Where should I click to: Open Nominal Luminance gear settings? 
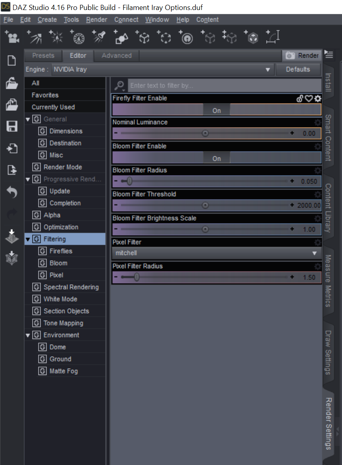(318, 122)
